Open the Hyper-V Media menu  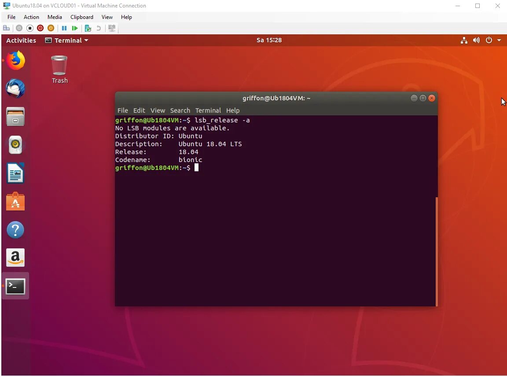tap(55, 17)
